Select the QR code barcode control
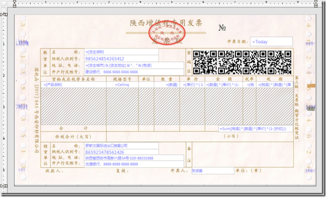The image size is (326, 197). click(242, 62)
